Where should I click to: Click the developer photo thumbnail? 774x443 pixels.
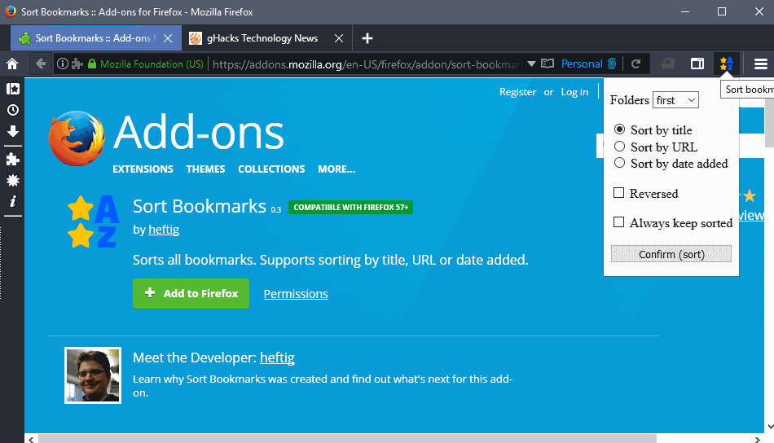click(93, 375)
